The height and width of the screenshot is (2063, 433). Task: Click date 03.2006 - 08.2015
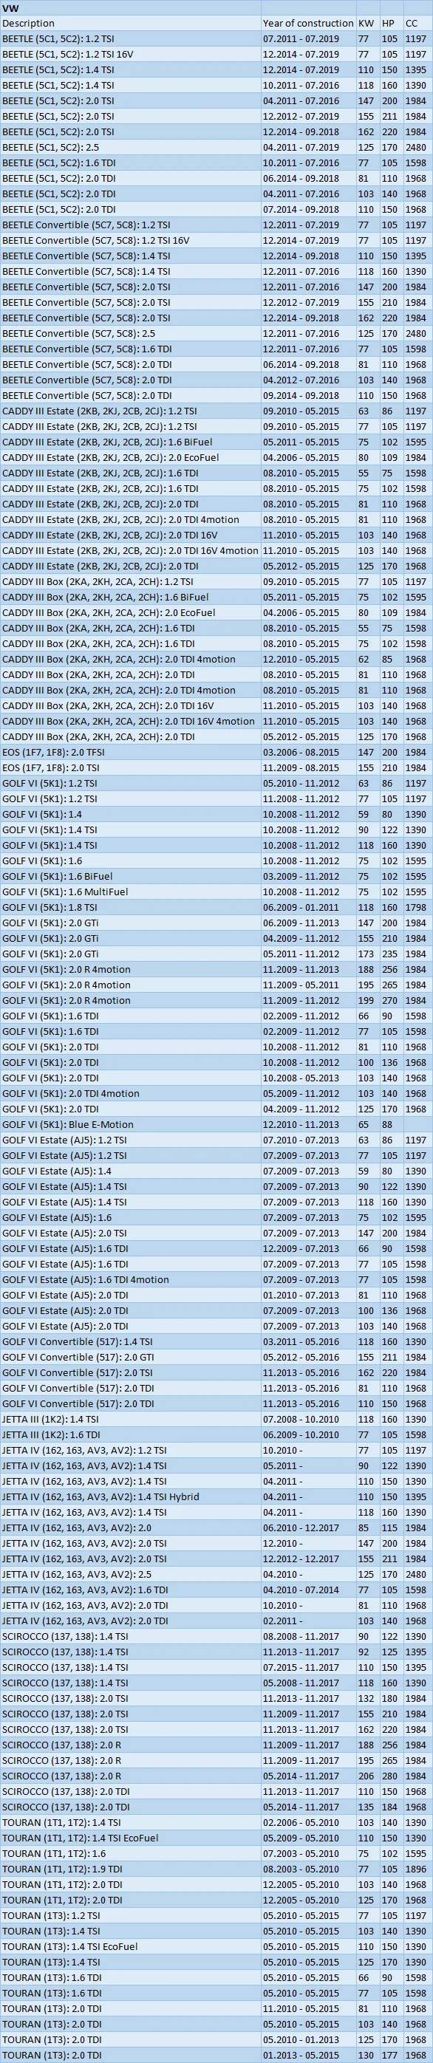pyautogui.click(x=301, y=752)
